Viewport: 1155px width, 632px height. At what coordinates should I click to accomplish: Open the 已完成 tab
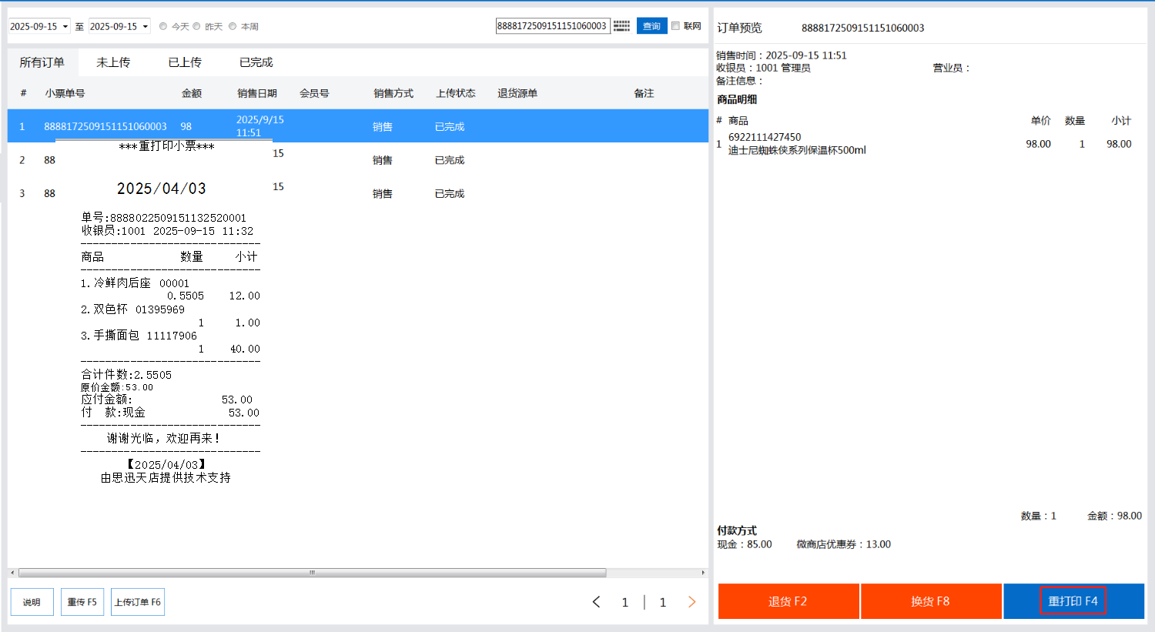coord(256,62)
